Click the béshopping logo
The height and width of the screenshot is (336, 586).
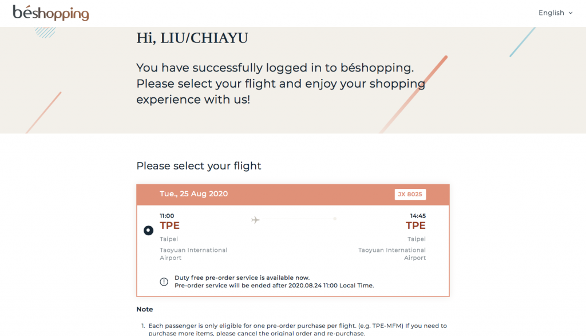tap(51, 13)
